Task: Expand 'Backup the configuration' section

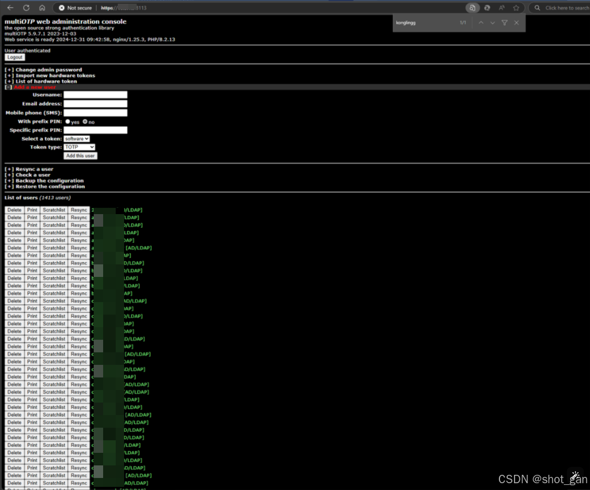Action: pos(44,181)
